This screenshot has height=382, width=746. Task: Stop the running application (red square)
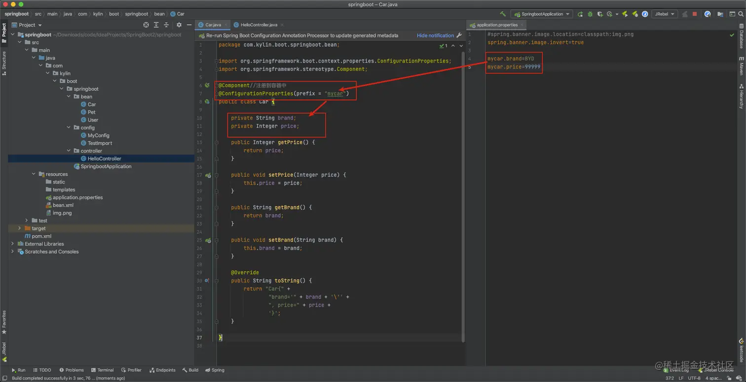pyautogui.click(x=695, y=14)
